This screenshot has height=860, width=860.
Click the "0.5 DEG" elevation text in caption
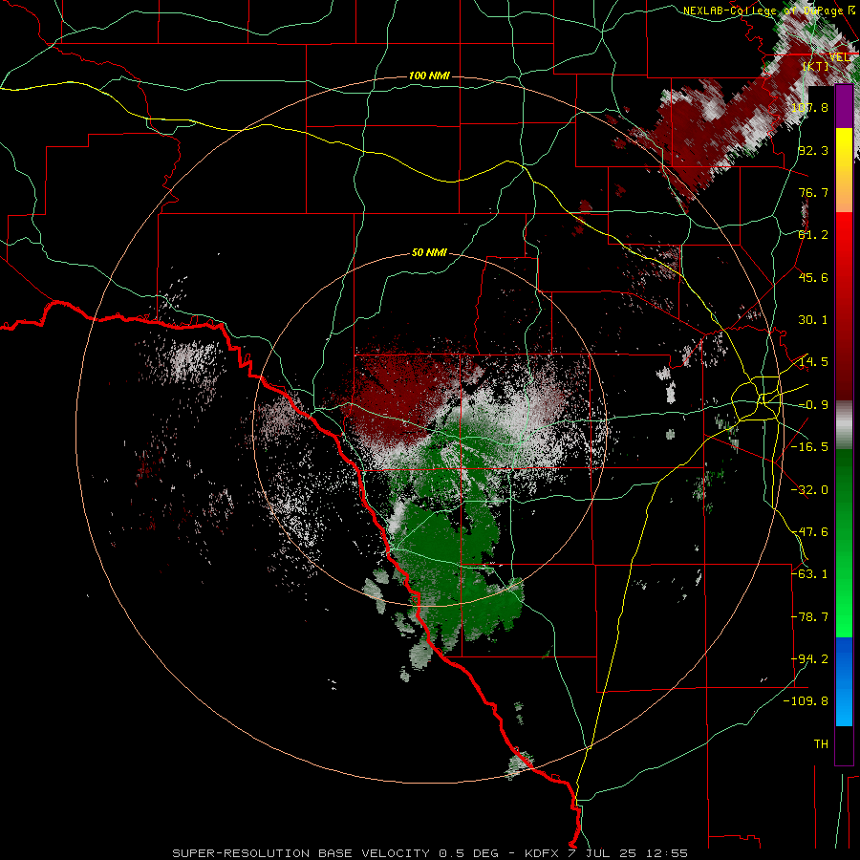click(x=468, y=853)
